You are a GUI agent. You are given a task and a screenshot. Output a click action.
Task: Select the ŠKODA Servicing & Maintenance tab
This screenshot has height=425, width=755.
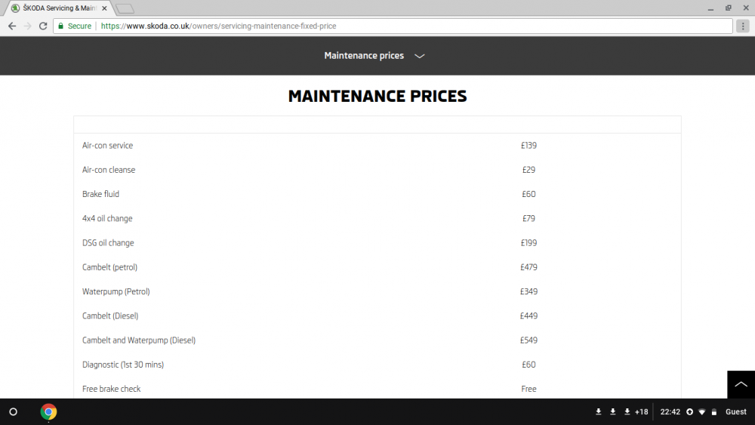pyautogui.click(x=60, y=8)
